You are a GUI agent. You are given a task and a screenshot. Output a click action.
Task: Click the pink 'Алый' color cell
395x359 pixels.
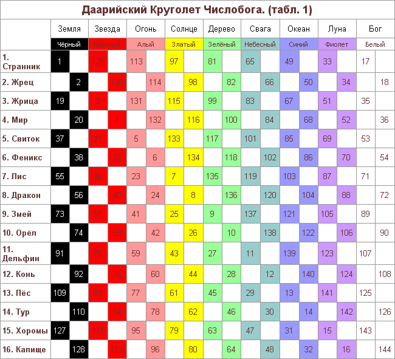(146, 44)
